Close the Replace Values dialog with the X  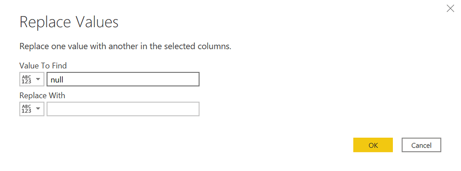(x=450, y=8)
